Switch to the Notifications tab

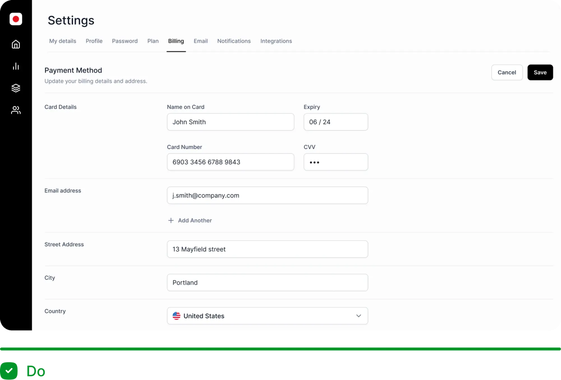(234, 41)
